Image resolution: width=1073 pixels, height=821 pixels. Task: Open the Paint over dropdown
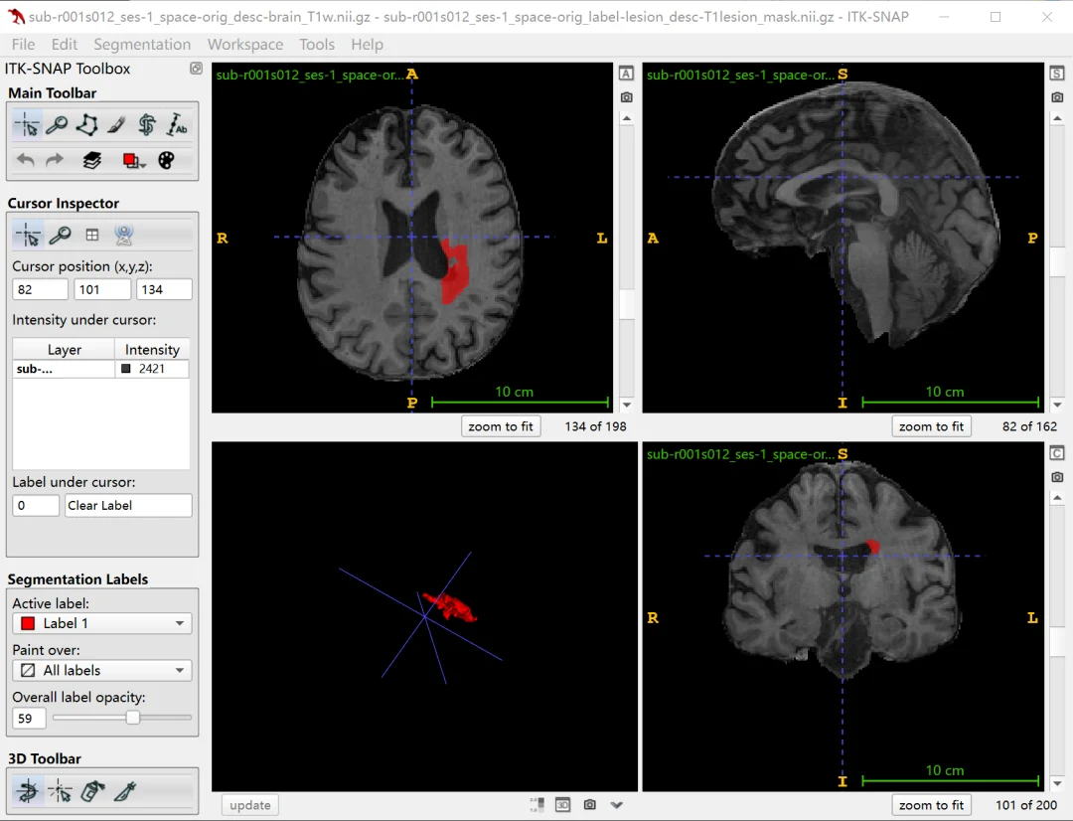(x=102, y=670)
